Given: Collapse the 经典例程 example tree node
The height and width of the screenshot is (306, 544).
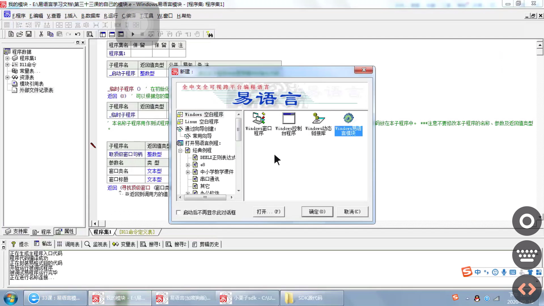Looking at the screenshot, I should click(180, 150).
